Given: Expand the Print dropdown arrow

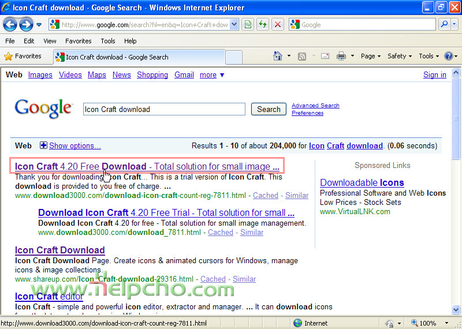Looking at the screenshot, I should (352, 56).
